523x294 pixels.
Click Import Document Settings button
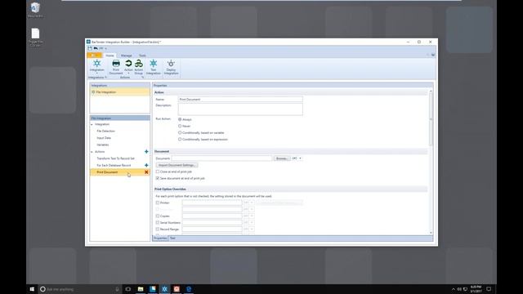point(177,165)
